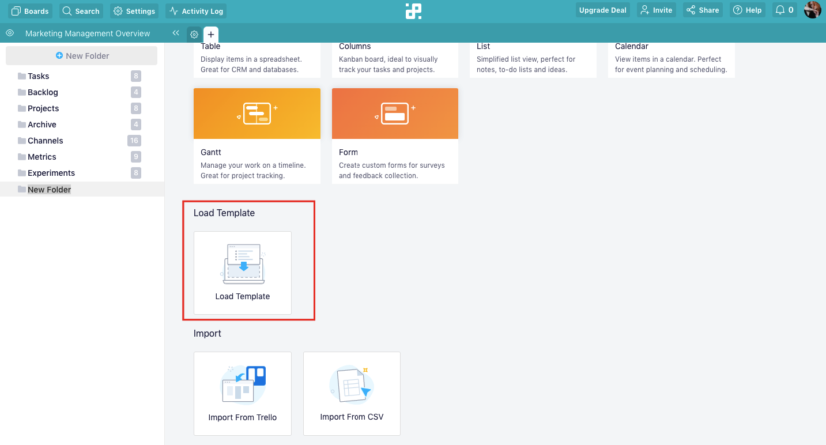The image size is (826, 445).
Task: Click the Tasks folder icon
Action: click(x=22, y=76)
